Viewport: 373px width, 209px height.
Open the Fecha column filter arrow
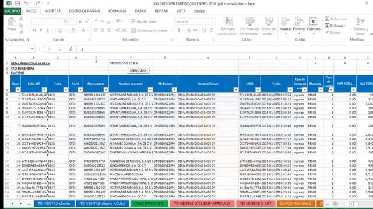pyautogui.click(x=290, y=89)
